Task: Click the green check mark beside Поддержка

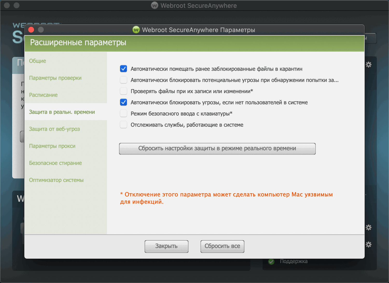Action: pos(271,261)
